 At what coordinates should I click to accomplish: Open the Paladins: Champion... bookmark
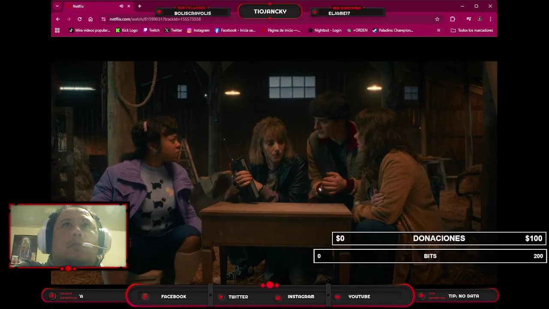[x=392, y=30]
